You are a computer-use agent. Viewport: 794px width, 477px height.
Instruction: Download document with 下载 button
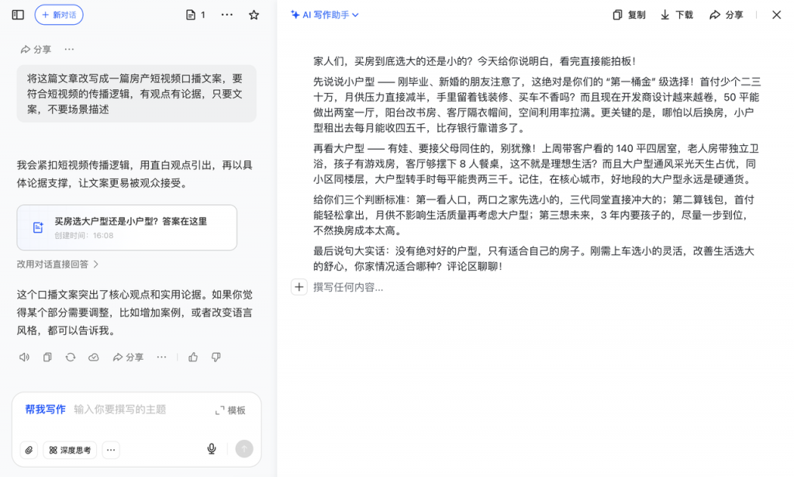coord(676,15)
